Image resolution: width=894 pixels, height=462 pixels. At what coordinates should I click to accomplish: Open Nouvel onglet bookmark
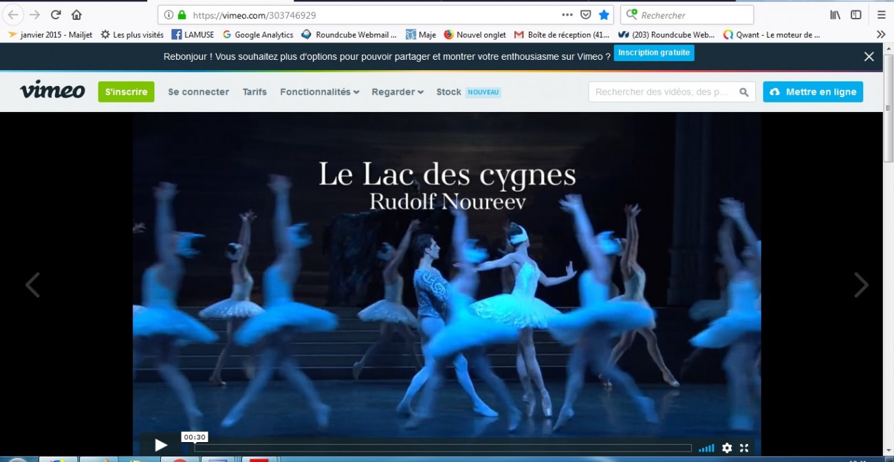(x=475, y=34)
